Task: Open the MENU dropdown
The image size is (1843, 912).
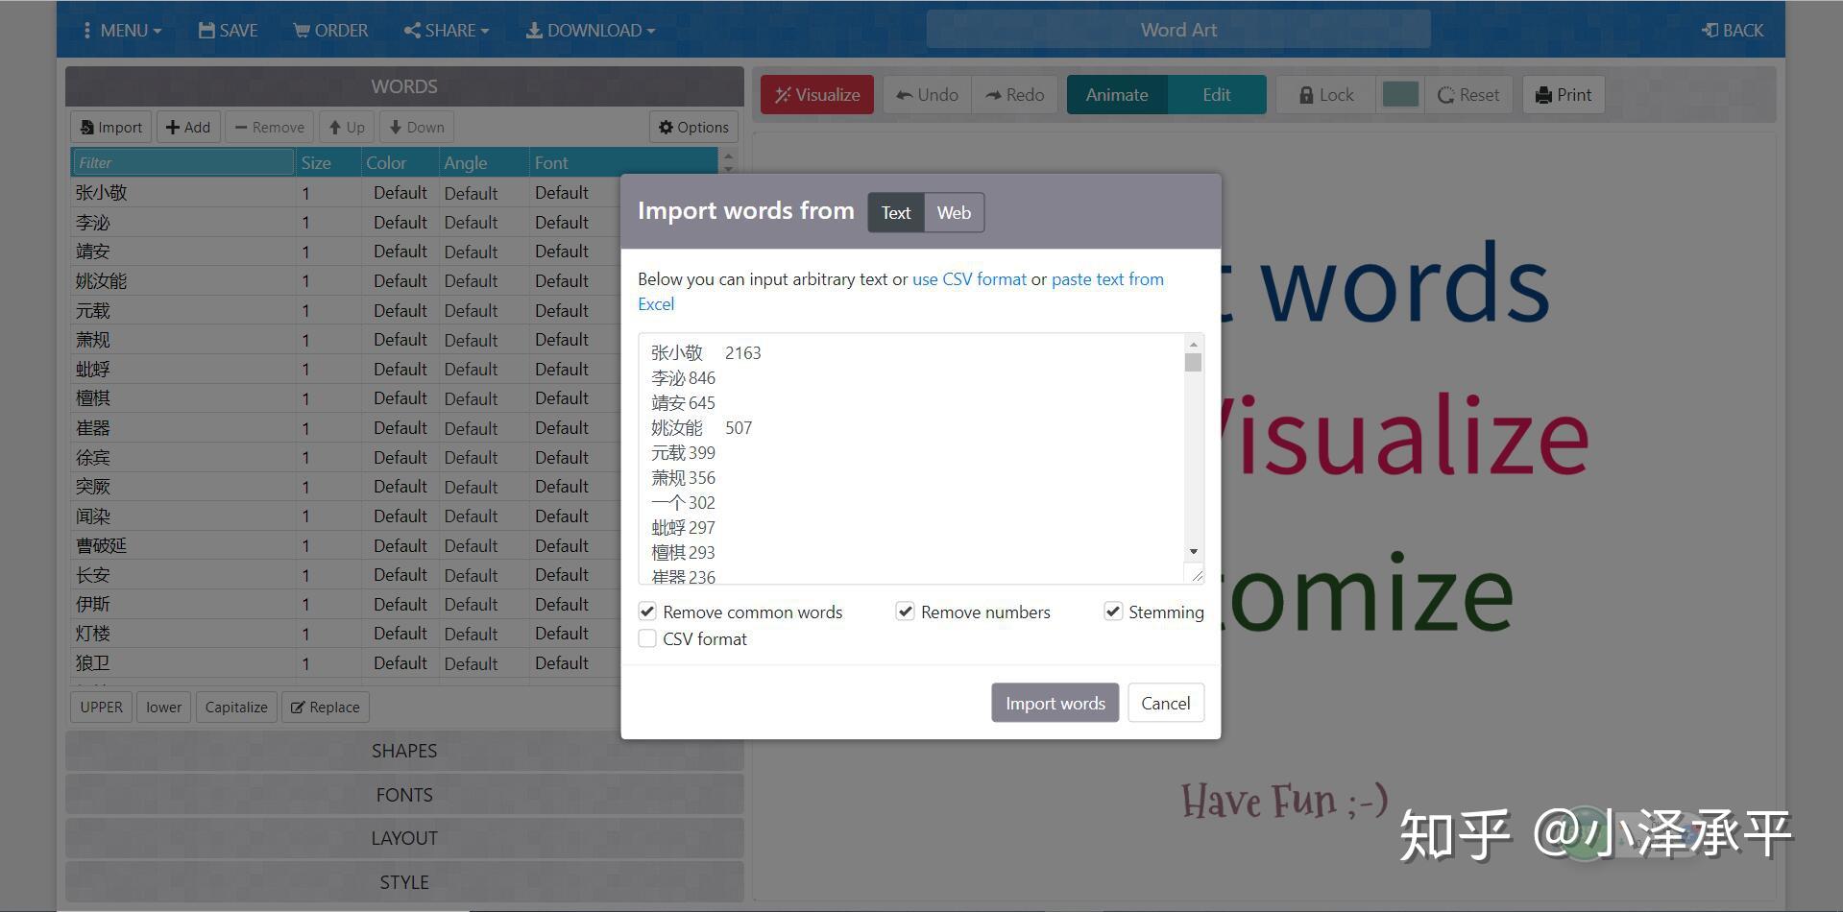Action: tap(122, 31)
